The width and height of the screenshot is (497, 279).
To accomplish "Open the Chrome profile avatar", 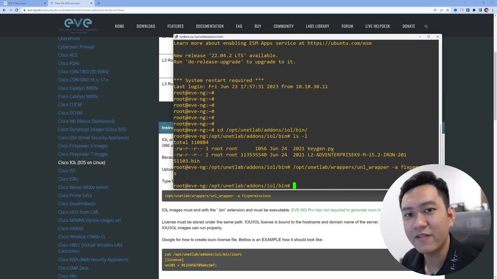I will [487, 10].
